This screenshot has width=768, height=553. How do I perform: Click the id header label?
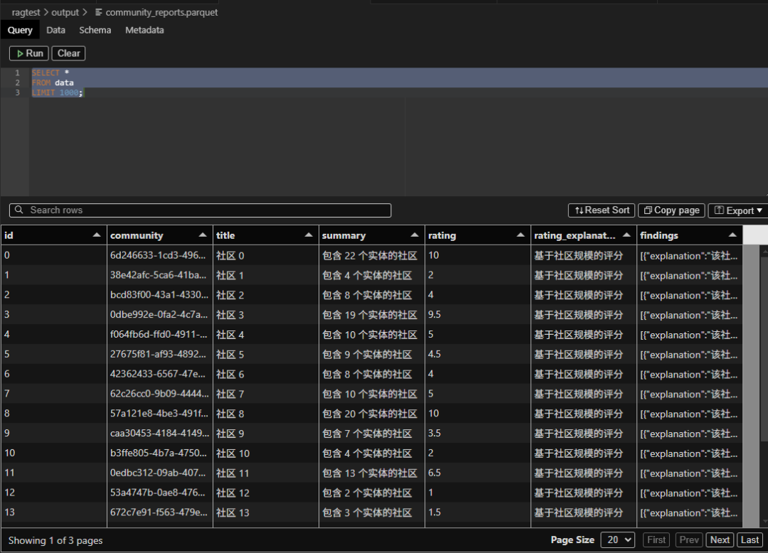(9, 235)
